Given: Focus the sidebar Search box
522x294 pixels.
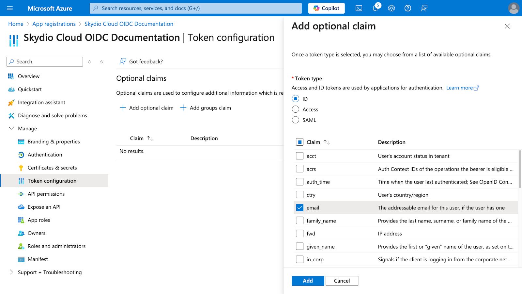Looking at the screenshot, I should pos(45,62).
